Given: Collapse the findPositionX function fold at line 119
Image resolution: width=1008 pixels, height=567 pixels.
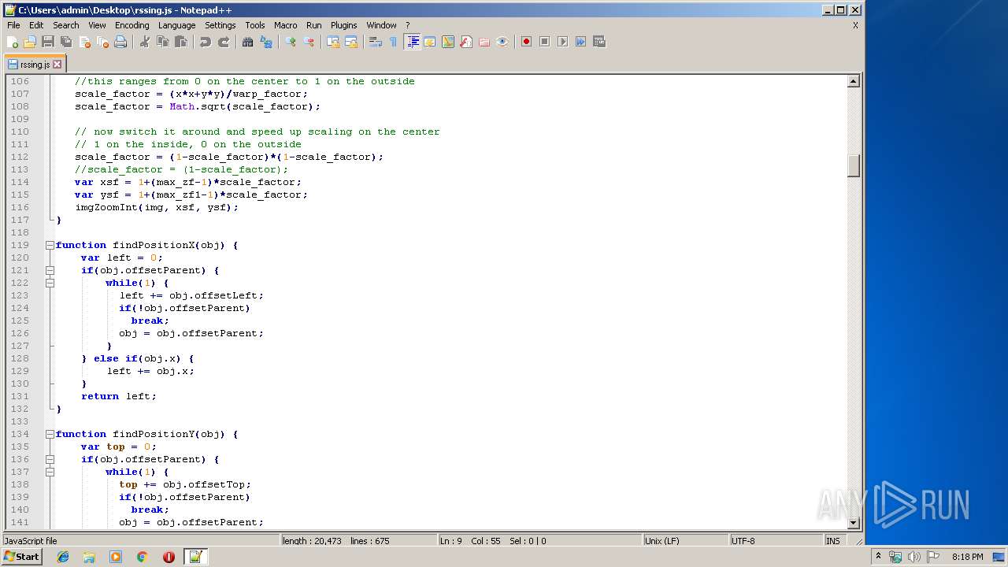Looking at the screenshot, I should [x=50, y=245].
